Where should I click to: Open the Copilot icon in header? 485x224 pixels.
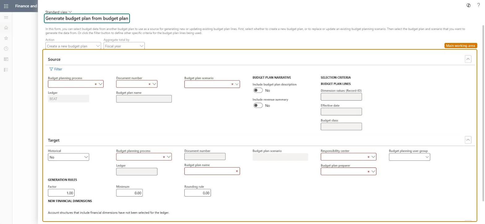coord(468,5)
